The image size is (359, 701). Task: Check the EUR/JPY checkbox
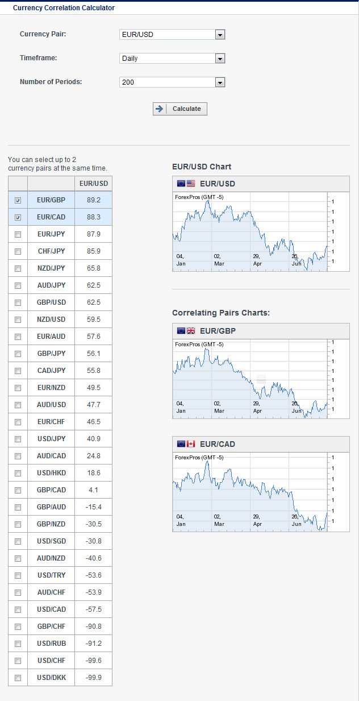click(x=18, y=234)
